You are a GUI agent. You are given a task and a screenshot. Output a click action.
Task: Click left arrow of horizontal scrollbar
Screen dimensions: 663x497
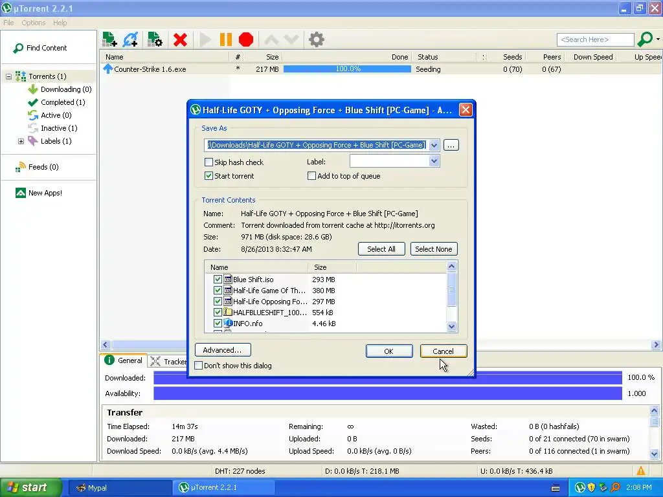pyautogui.click(x=106, y=345)
